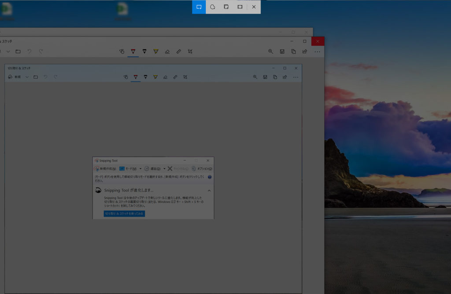
Task: Click Copy icon in outer Snip & Sketch
Action: point(293,51)
